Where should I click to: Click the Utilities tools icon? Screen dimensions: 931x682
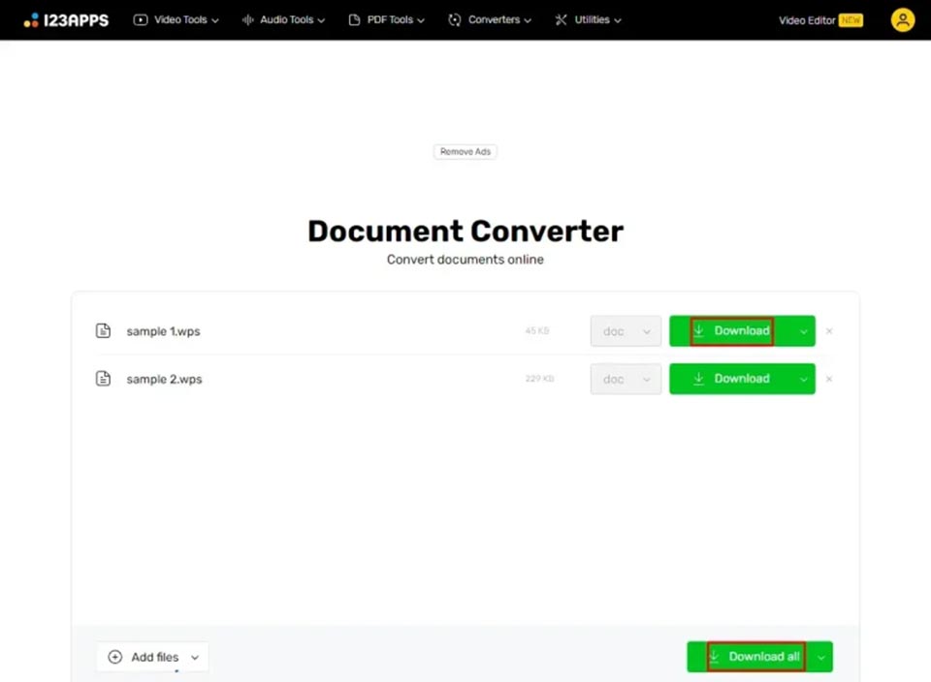point(562,20)
